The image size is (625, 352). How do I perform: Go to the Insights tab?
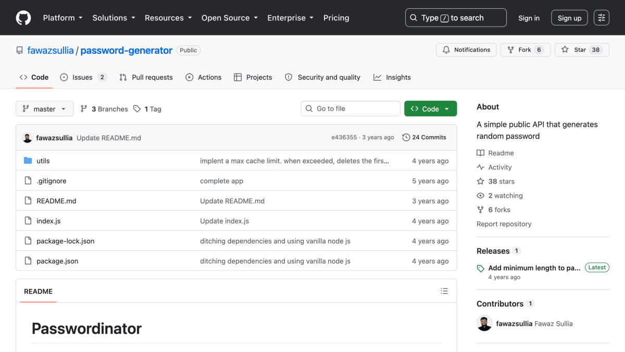coord(392,77)
